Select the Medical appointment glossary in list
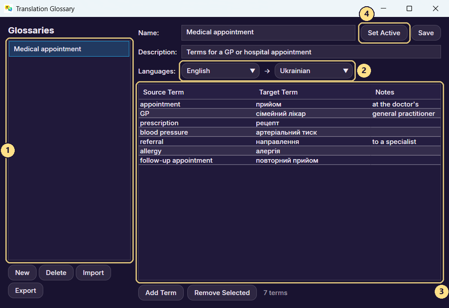 click(69, 49)
